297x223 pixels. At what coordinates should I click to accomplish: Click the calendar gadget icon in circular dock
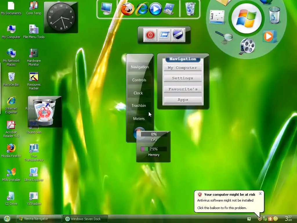(217, 17)
